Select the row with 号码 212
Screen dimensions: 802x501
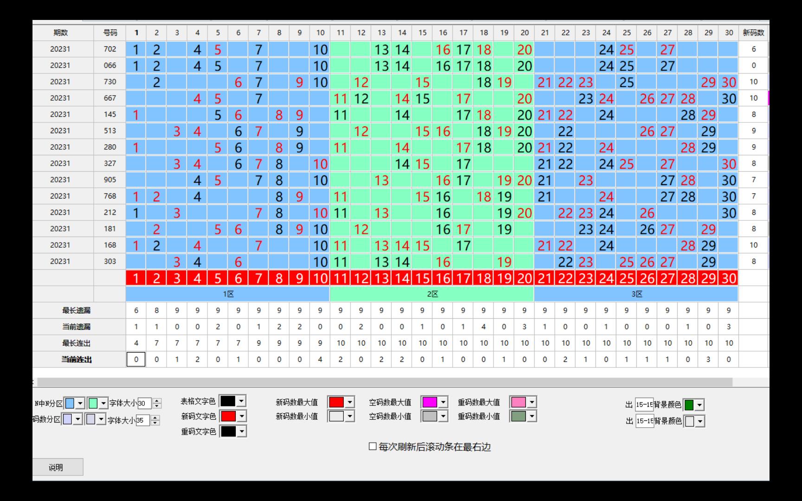(401, 212)
